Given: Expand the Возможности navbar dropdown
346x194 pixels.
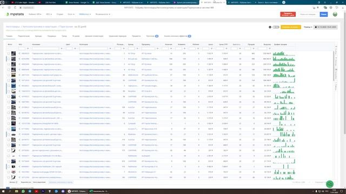Looking at the screenshot, I should click(x=103, y=15).
